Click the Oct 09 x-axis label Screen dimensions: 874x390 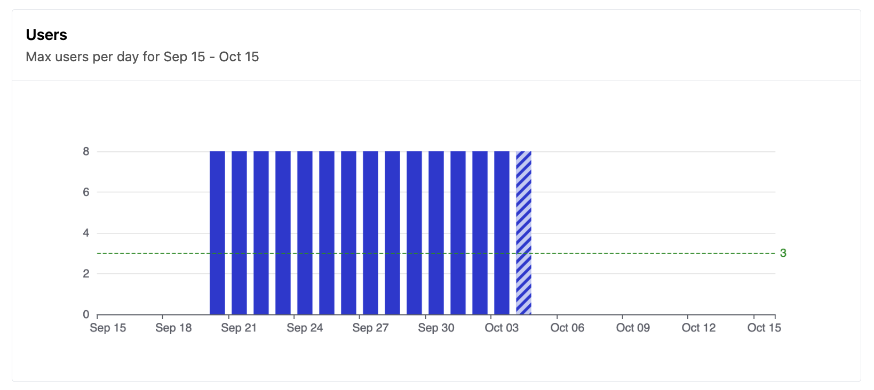[x=633, y=328]
